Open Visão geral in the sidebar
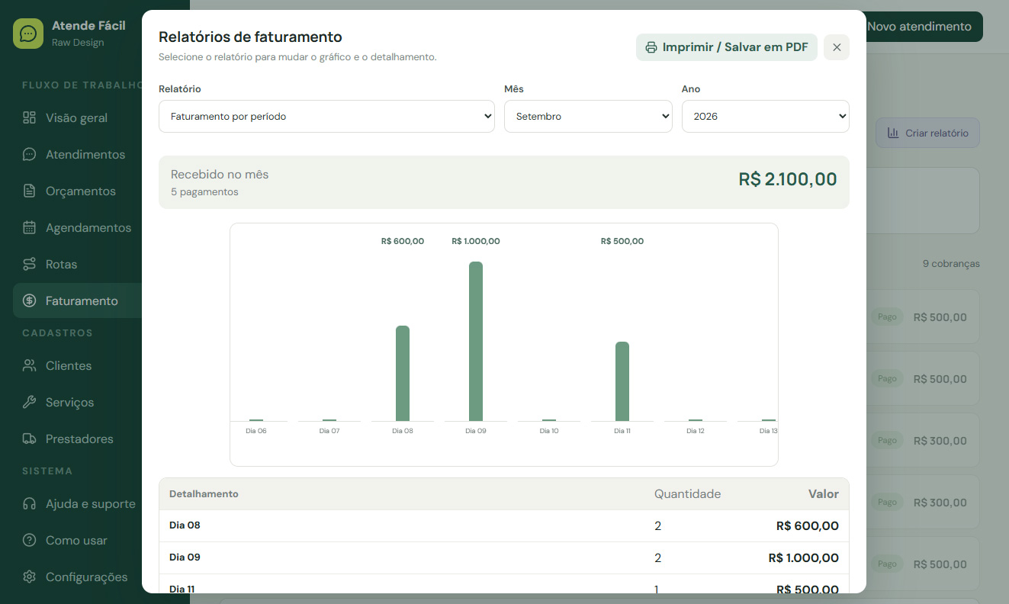Viewport: 1009px width, 604px height. point(78,117)
